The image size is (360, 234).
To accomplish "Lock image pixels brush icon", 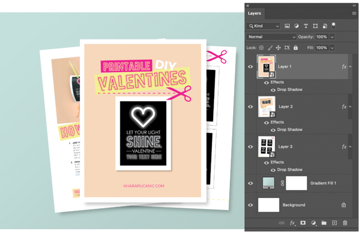I will pyautogui.click(x=270, y=48).
